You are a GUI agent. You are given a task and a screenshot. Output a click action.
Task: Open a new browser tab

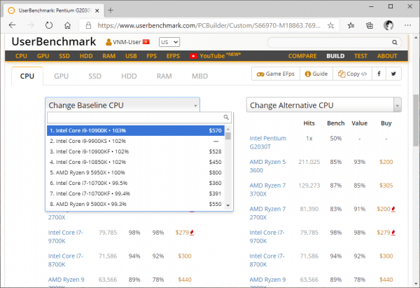[x=111, y=11]
